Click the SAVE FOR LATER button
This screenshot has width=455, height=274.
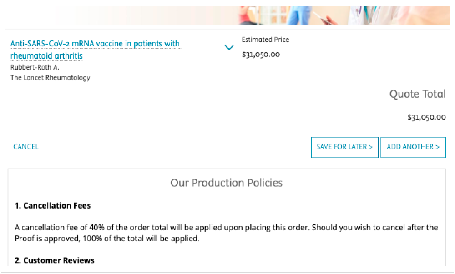tap(344, 147)
